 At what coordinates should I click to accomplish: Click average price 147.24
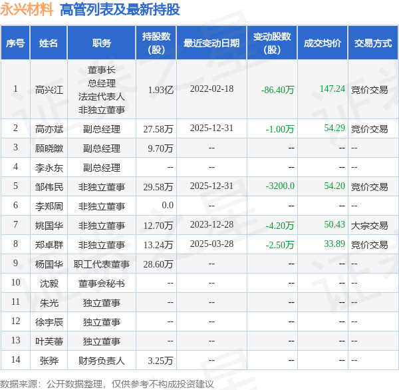pyautogui.click(x=332, y=89)
